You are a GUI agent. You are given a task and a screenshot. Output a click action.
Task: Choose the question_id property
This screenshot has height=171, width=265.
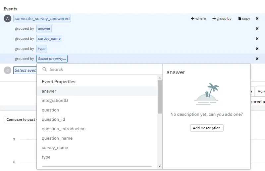pos(97,119)
